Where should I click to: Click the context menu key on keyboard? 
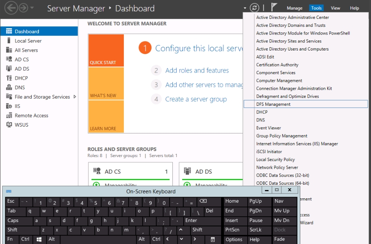tap(213, 240)
